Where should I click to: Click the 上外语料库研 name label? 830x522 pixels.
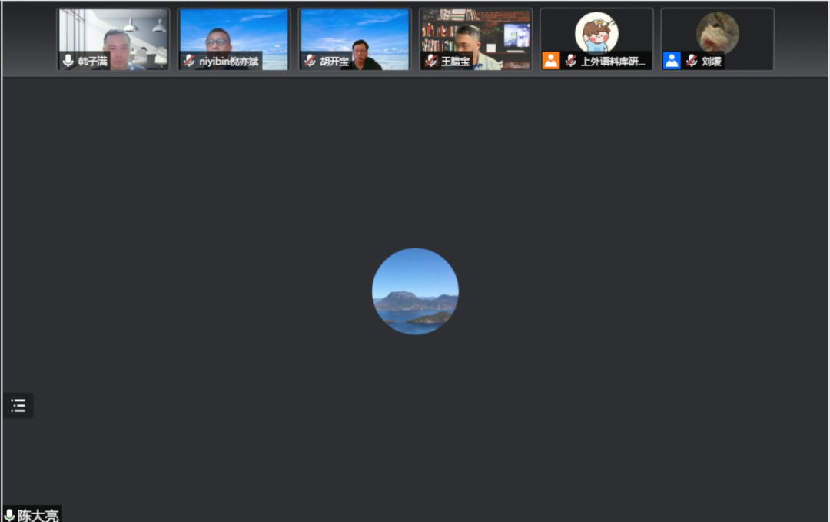613,61
